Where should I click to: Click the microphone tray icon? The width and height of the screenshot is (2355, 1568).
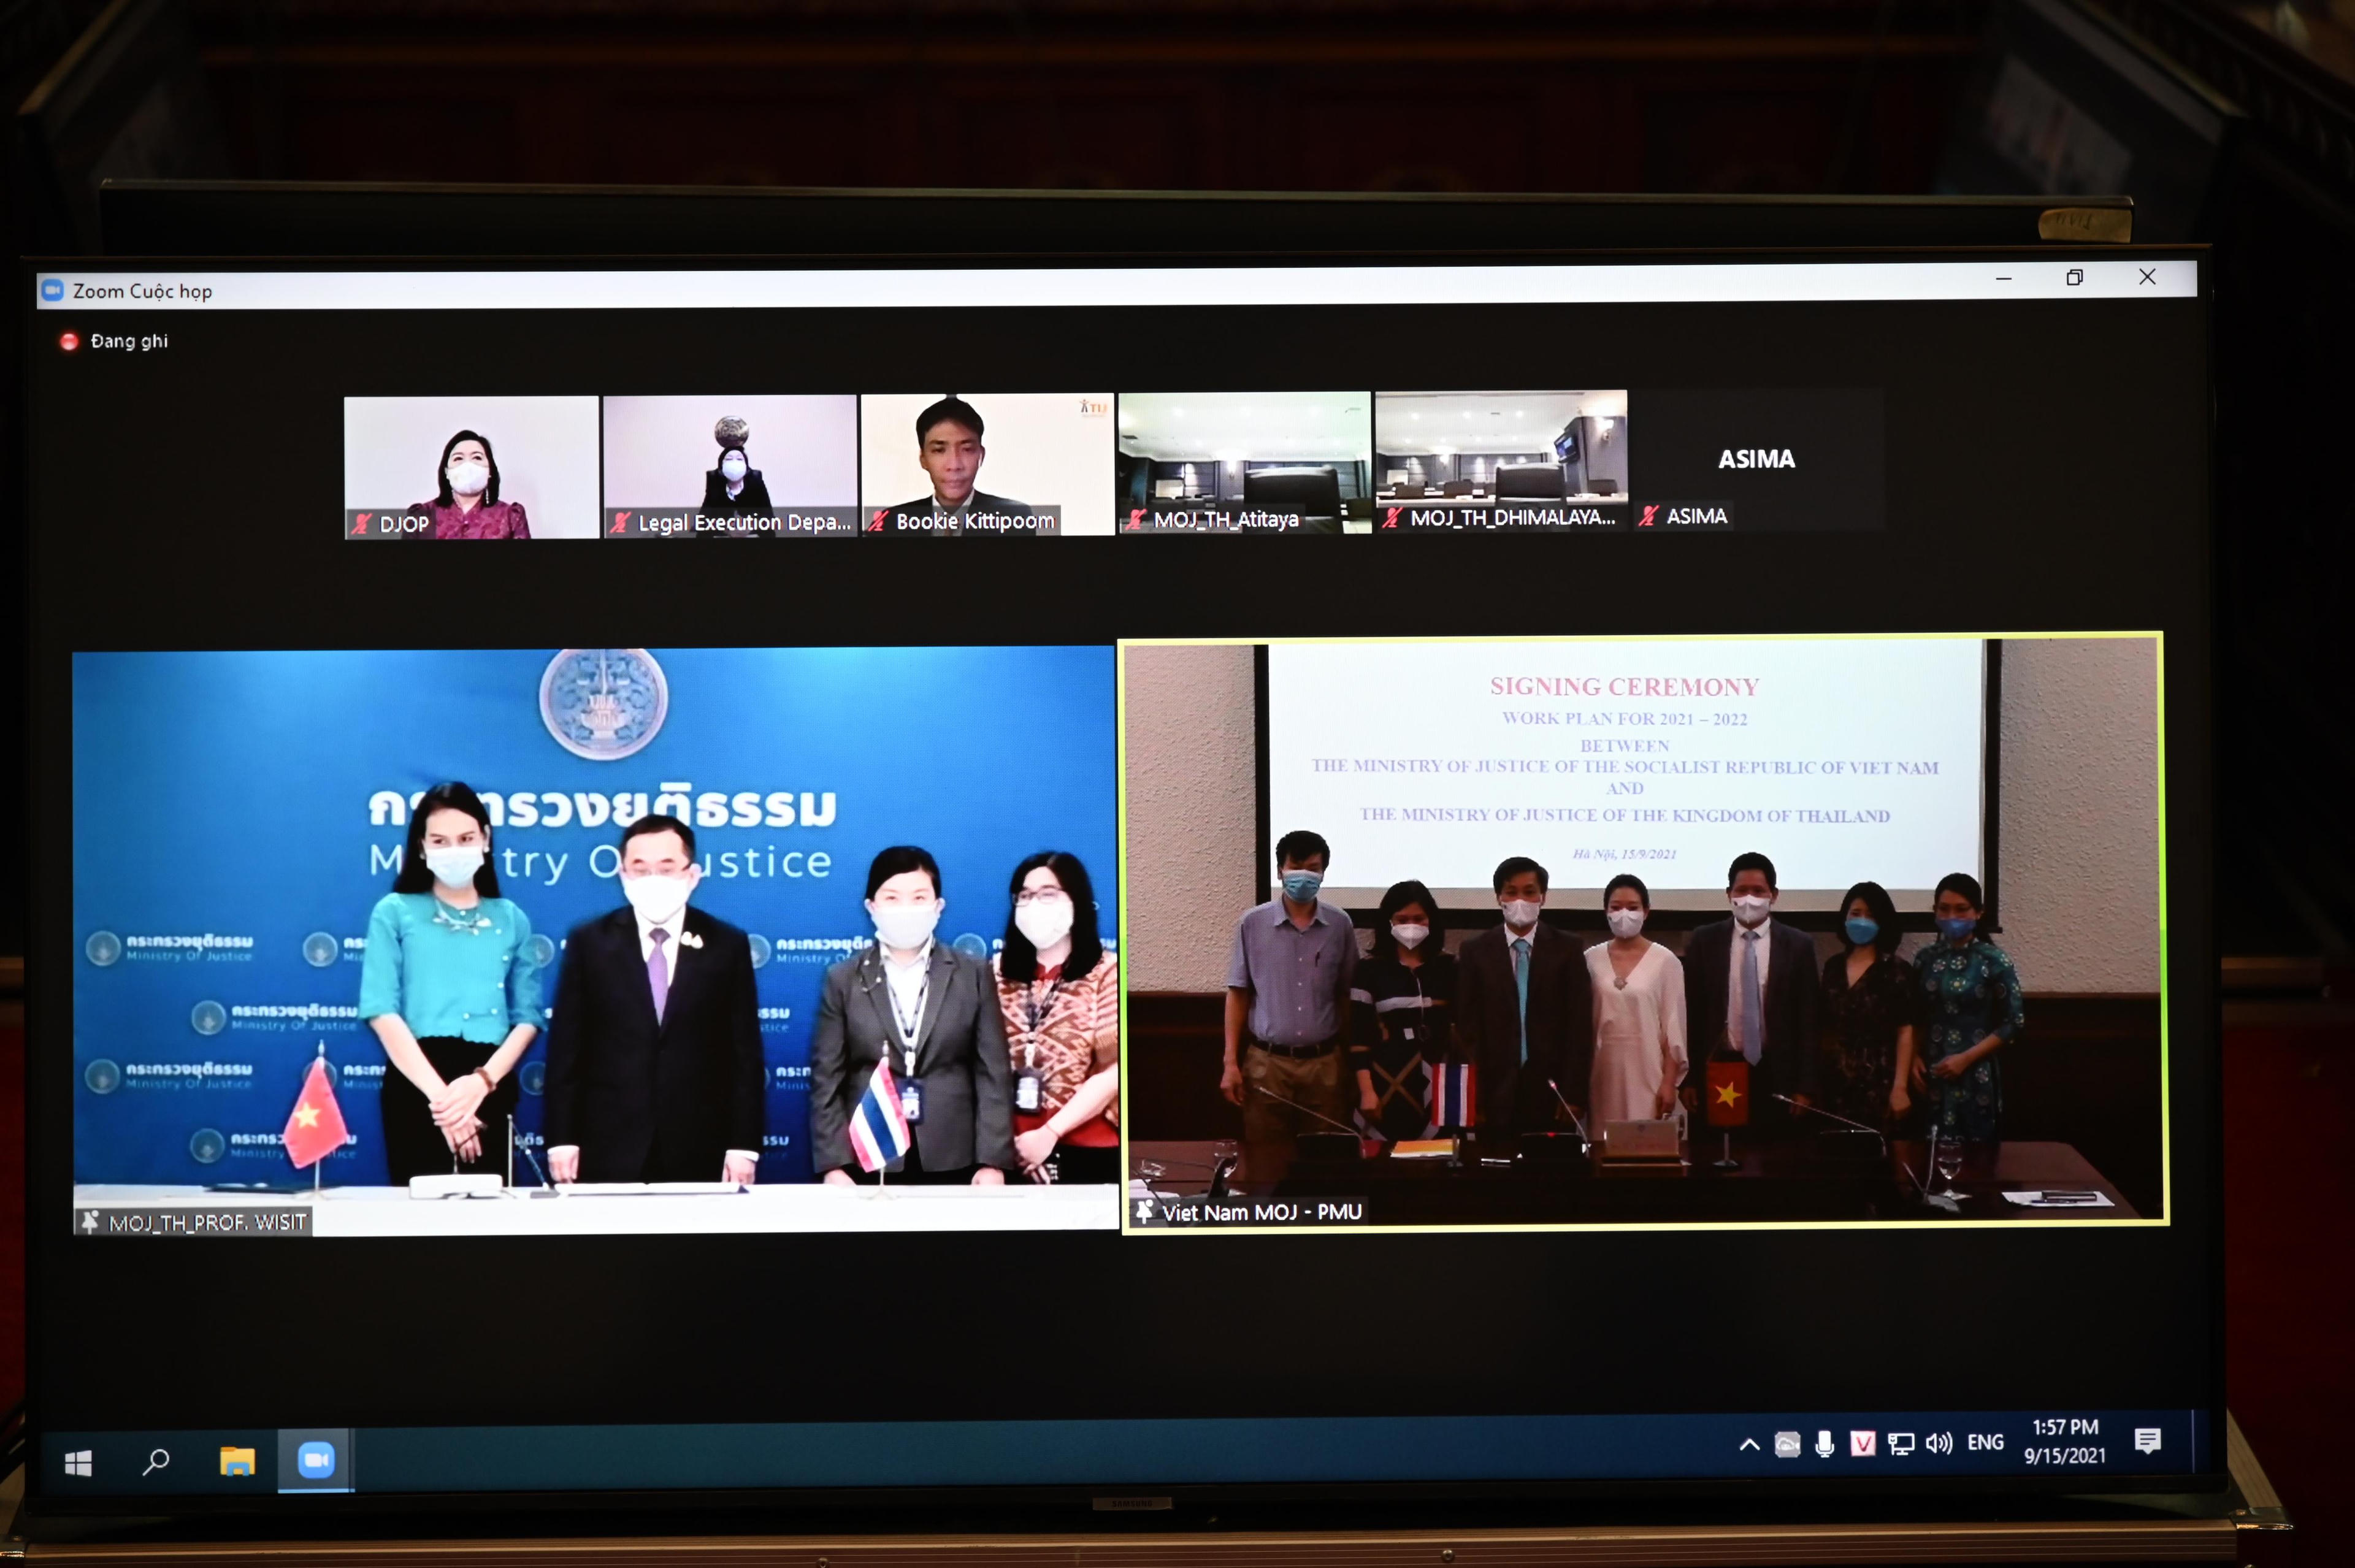[x=1825, y=1443]
